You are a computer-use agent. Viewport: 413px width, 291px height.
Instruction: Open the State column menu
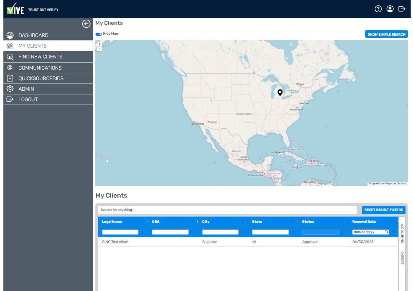pyautogui.click(x=293, y=222)
